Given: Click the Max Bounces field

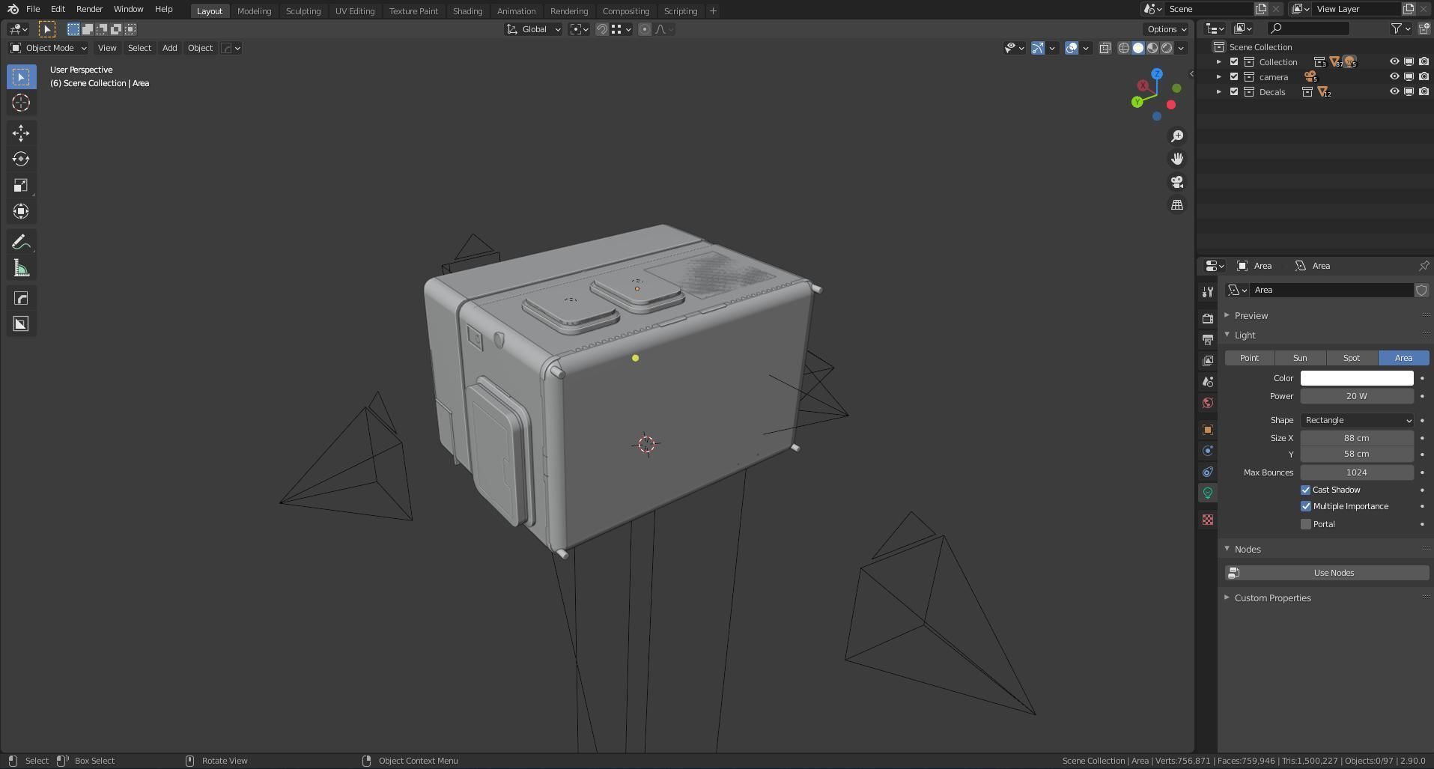Looking at the screenshot, I should click(x=1357, y=472).
